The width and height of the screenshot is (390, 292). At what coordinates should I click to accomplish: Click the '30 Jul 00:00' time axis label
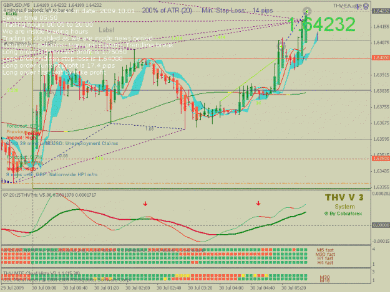(44, 288)
